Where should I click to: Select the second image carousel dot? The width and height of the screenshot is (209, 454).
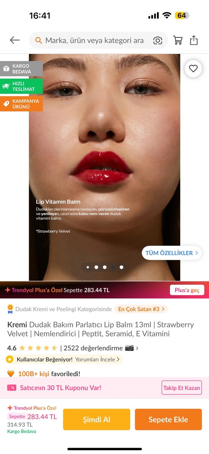tap(96, 267)
